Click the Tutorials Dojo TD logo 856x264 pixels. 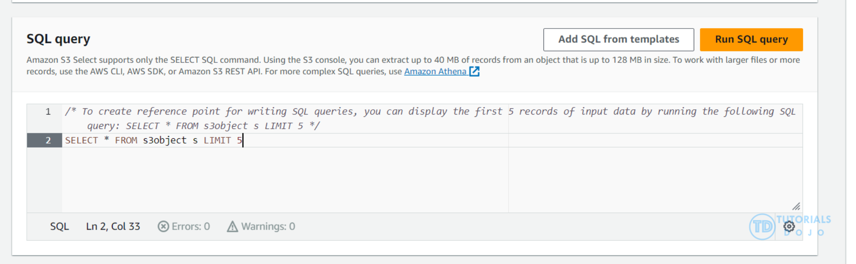pyautogui.click(x=762, y=227)
